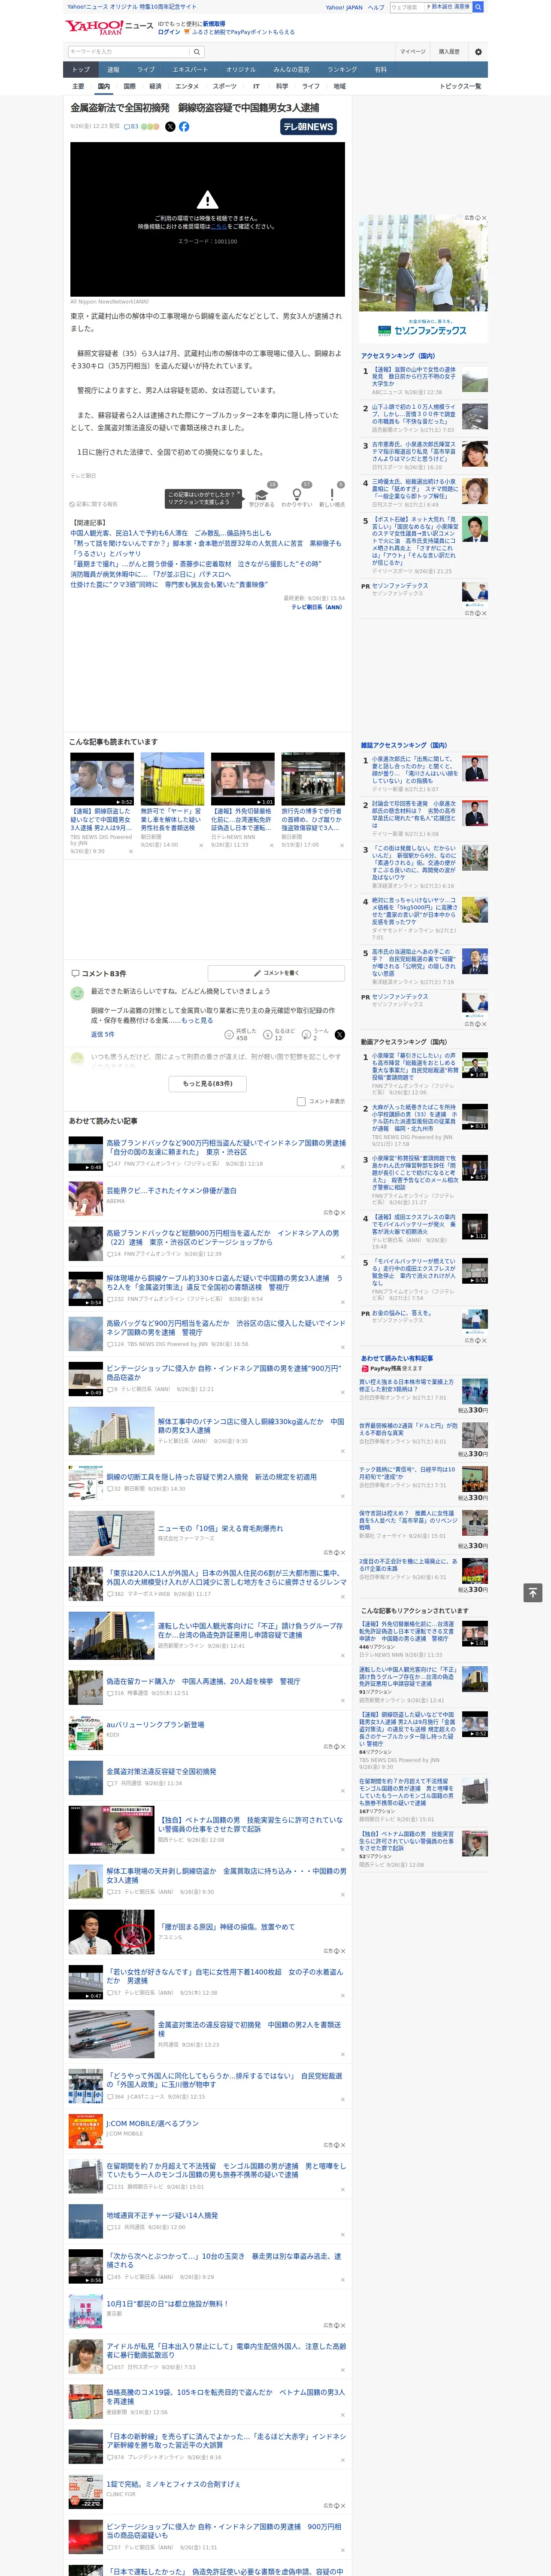
Task: Click the ログイン link
Action: click(x=169, y=32)
